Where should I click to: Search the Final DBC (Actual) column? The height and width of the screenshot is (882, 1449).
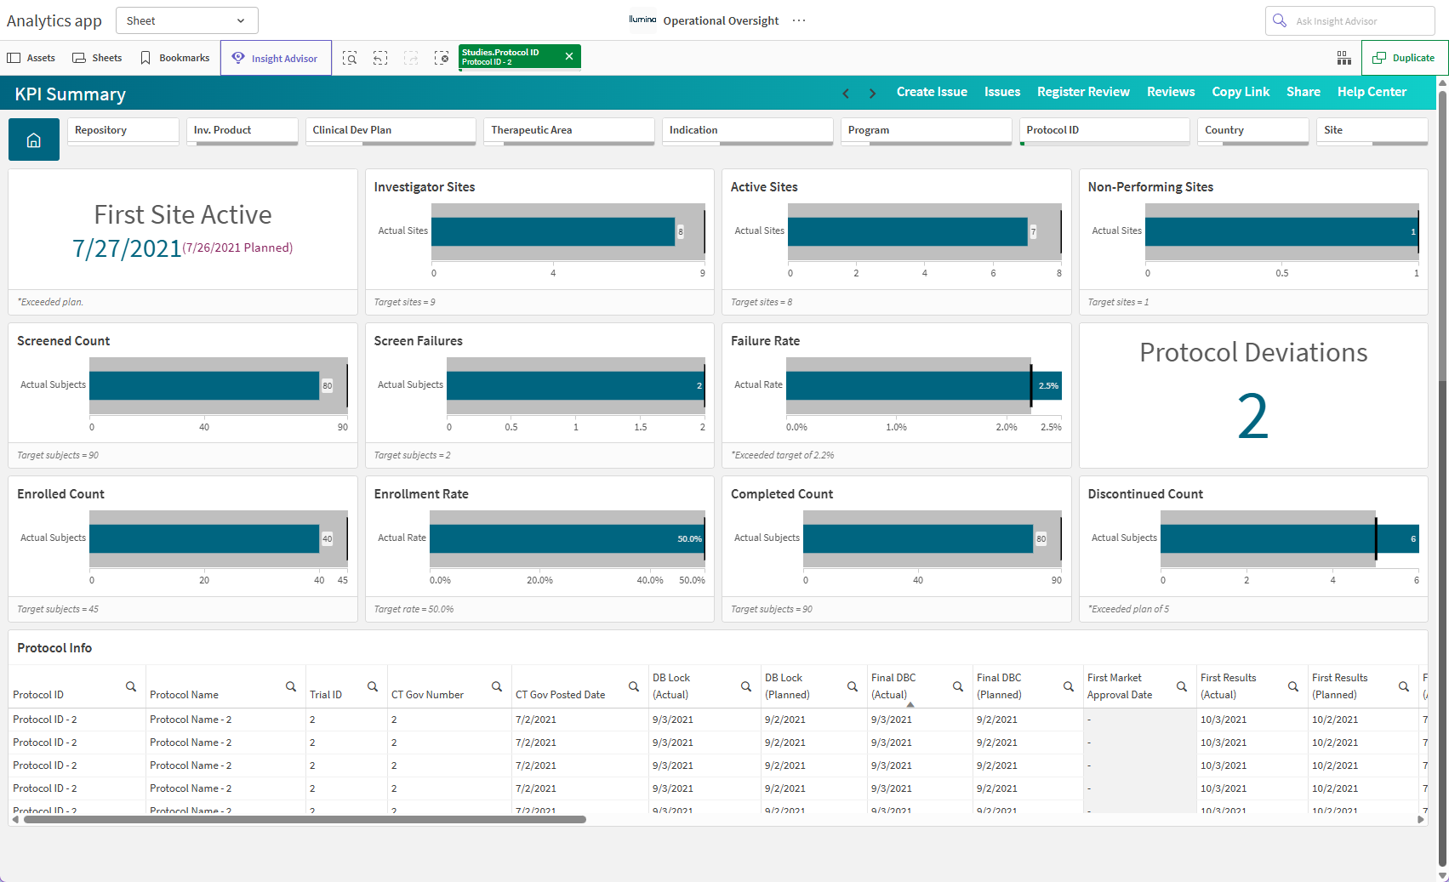[958, 686]
